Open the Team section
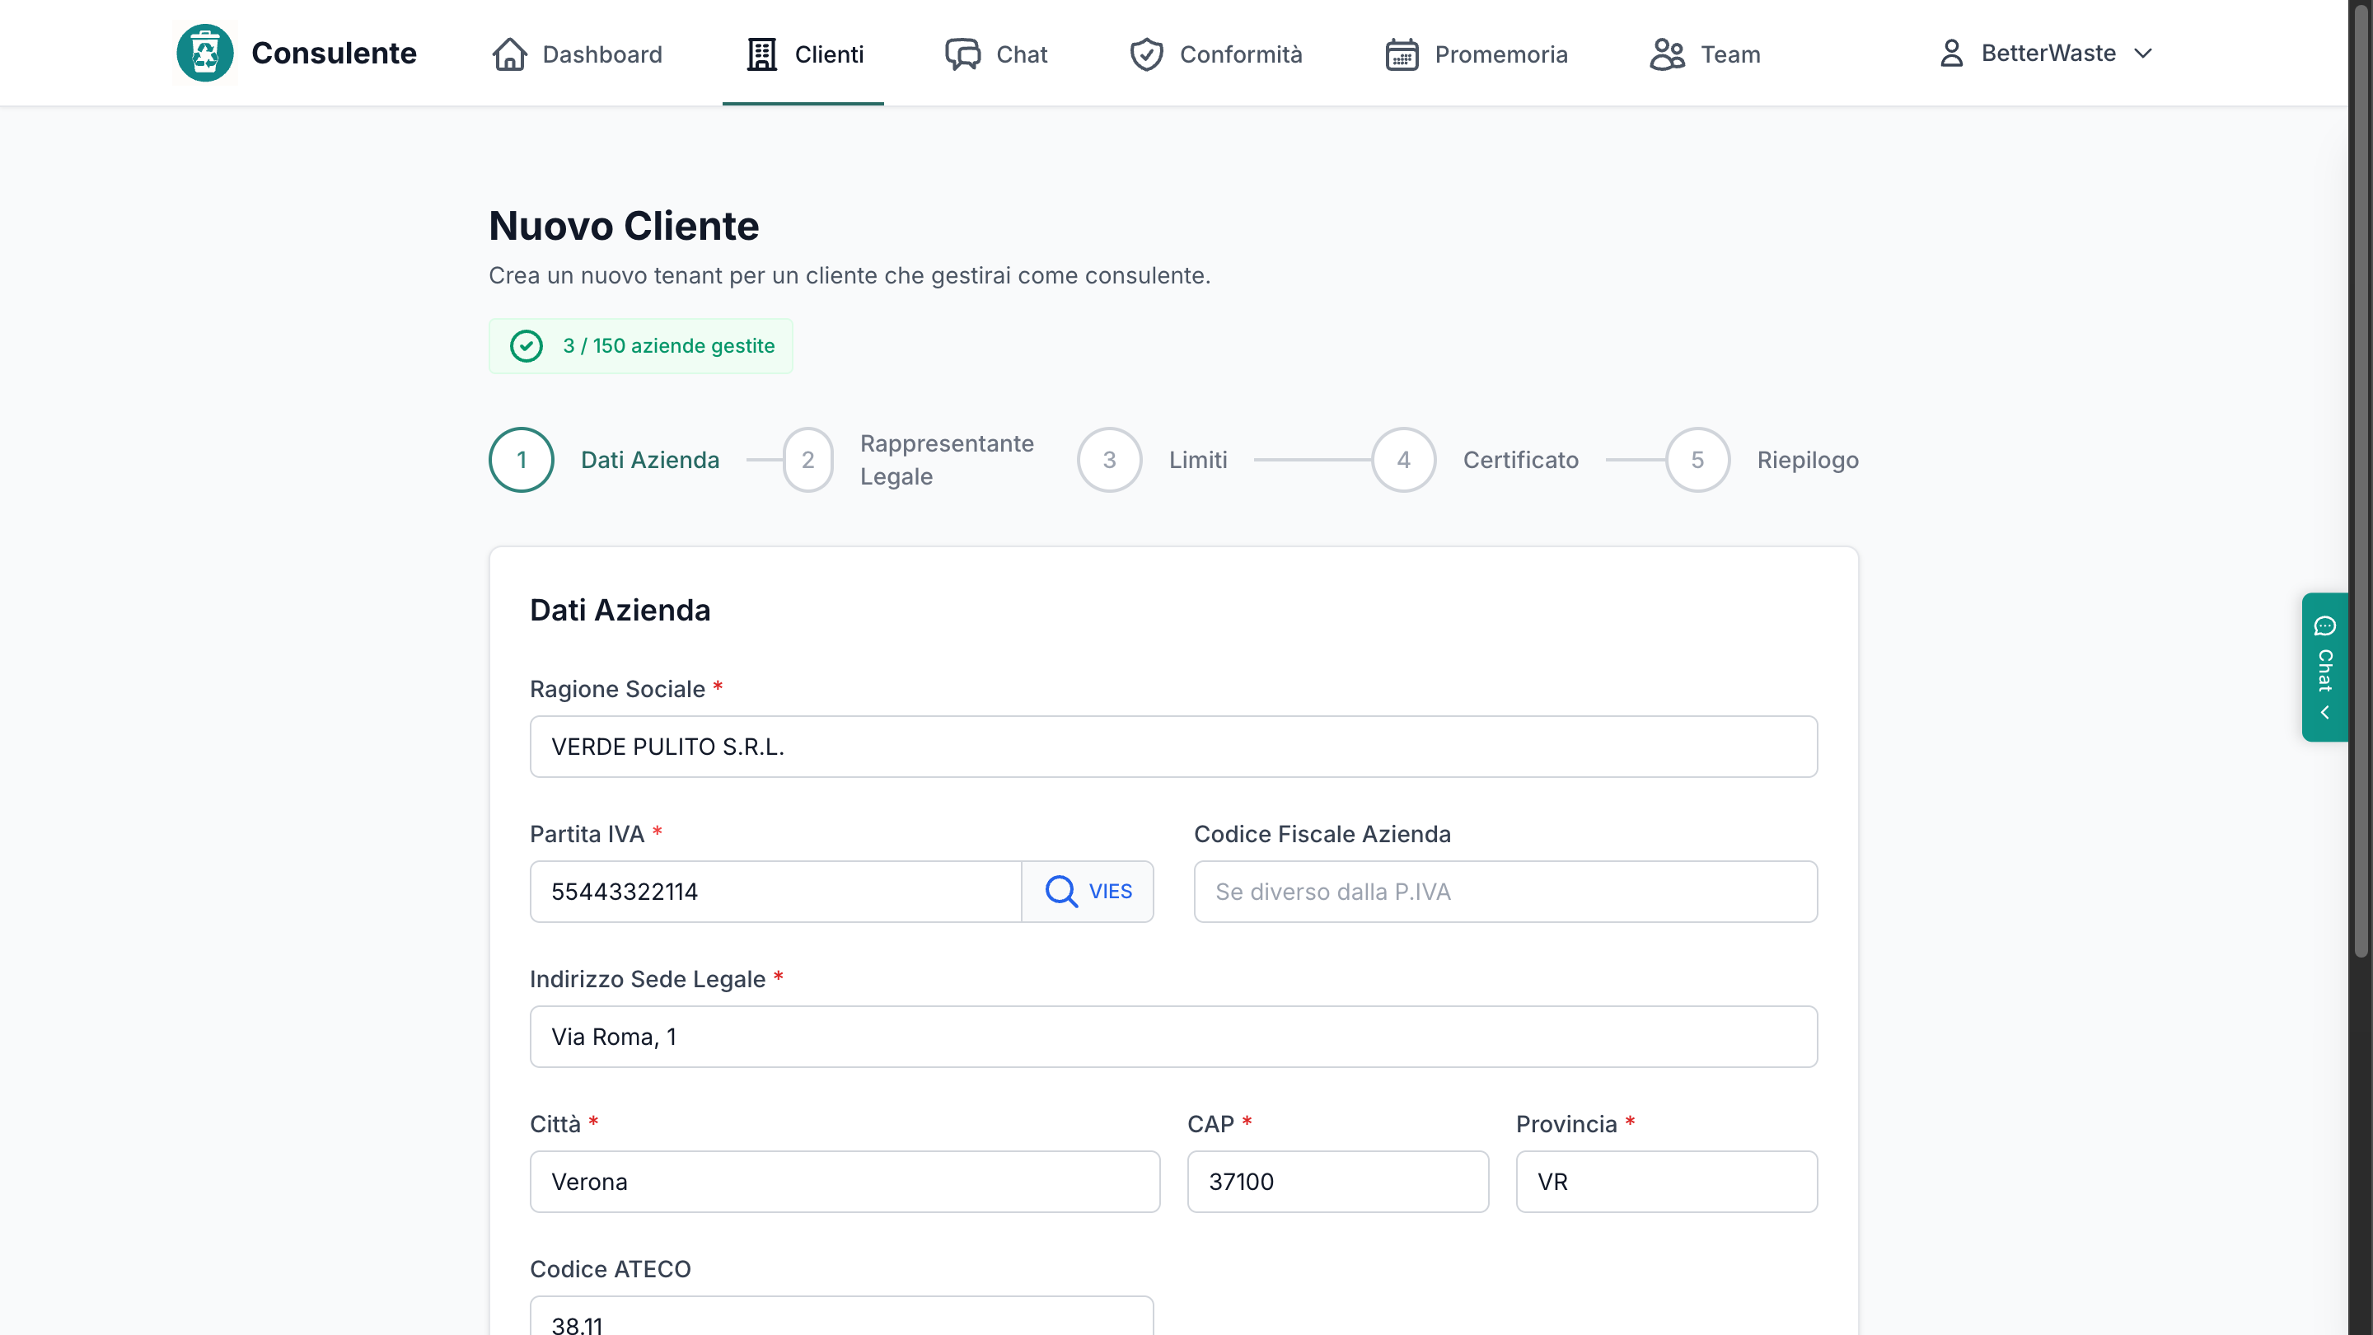The height and width of the screenshot is (1335, 2373). (x=1705, y=54)
